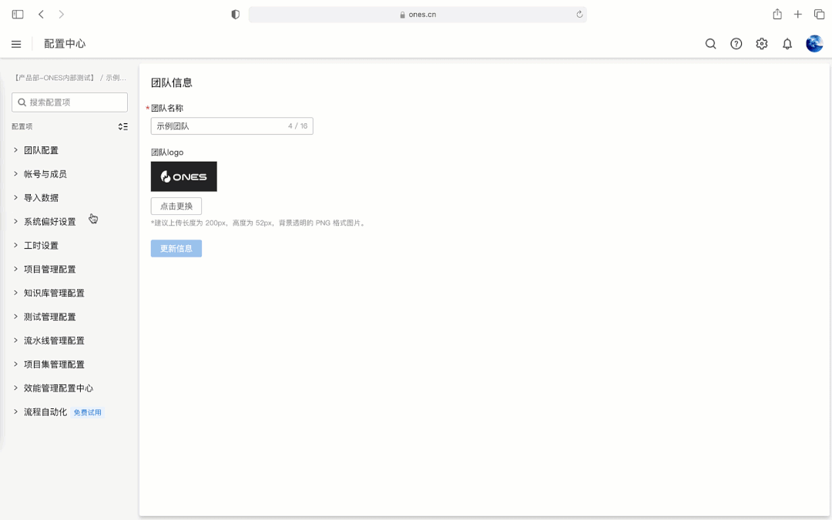Open the help question-mark icon
The height and width of the screenshot is (520, 832).
point(736,44)
